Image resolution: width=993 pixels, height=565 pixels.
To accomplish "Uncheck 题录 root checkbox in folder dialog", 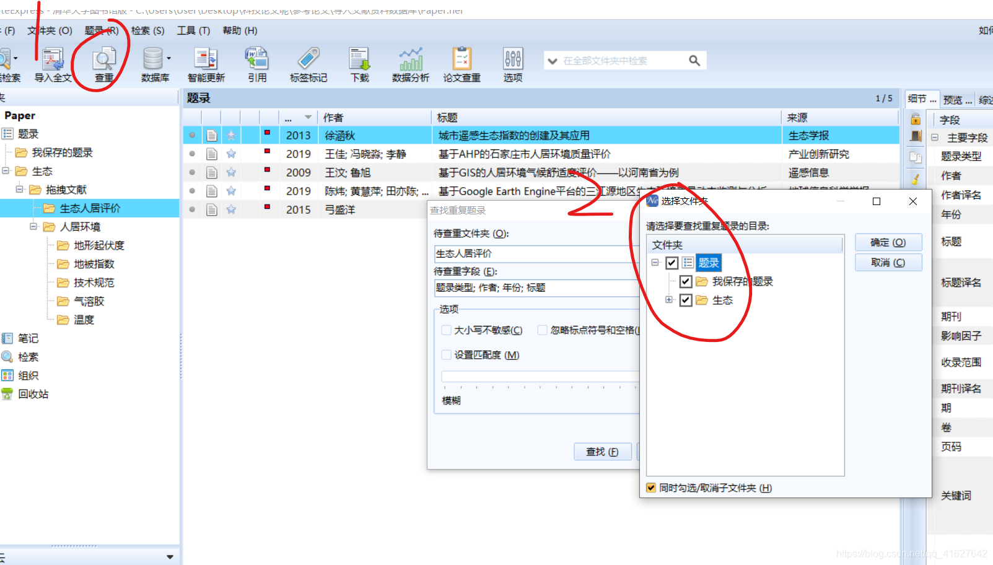I will coord(671,263).
